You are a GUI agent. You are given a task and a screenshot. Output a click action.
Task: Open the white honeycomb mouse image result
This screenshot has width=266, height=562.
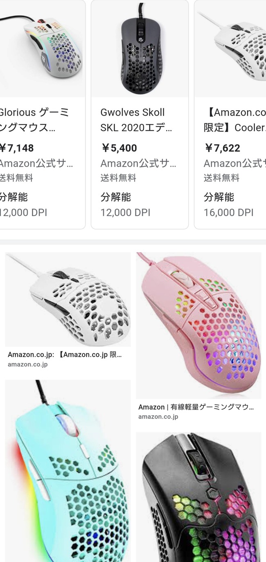pos(68,300)
